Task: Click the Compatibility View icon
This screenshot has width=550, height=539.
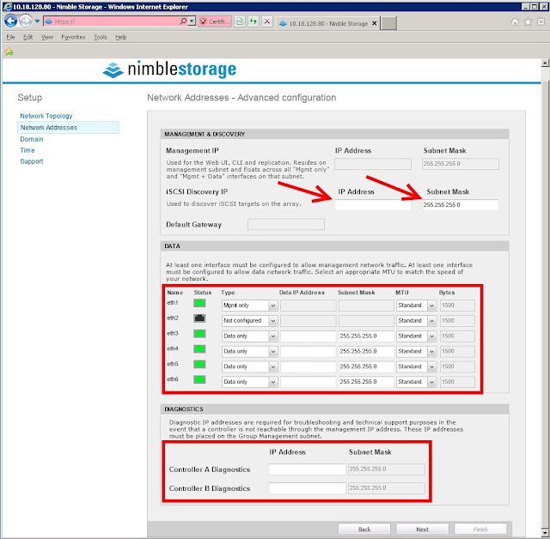Action: pyautogui.click(x=240, y=21)
